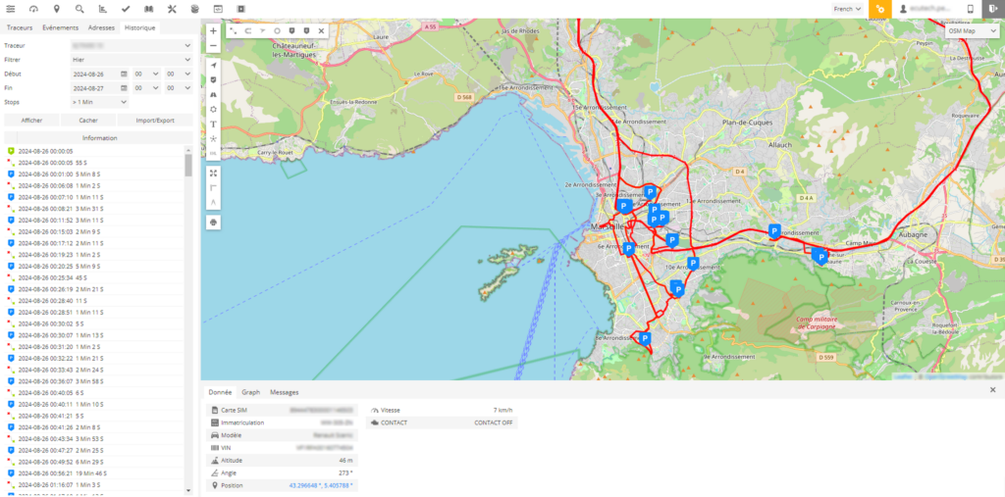Screen dimensions: 1005x497
Task: Switch to the Graph tab in bottom panel
Action: pyautogui.click(x=250, y=391)
